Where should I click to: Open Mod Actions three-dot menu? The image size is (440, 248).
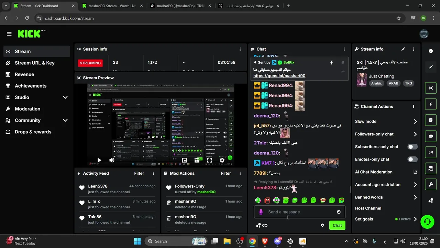click(240, 173)
